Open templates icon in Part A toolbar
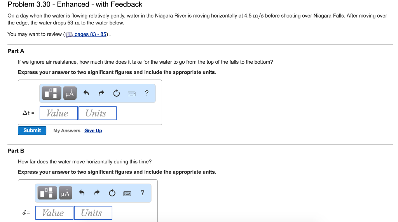This screenshot has height=222, width=398. [52, 93]
